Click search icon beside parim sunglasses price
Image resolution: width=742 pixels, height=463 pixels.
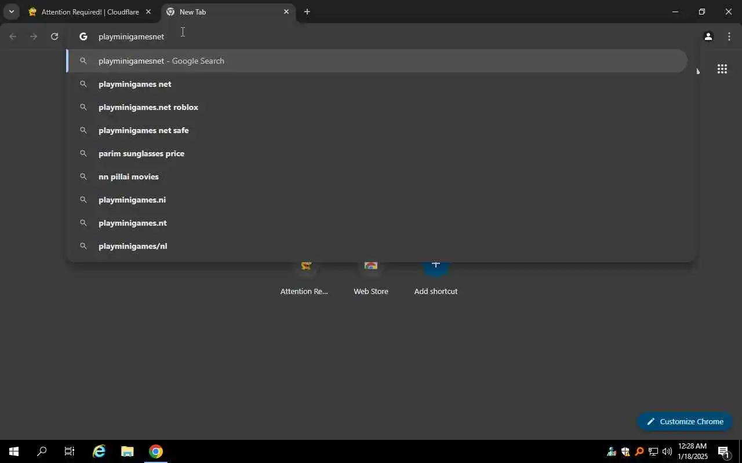tap(83, 153)
